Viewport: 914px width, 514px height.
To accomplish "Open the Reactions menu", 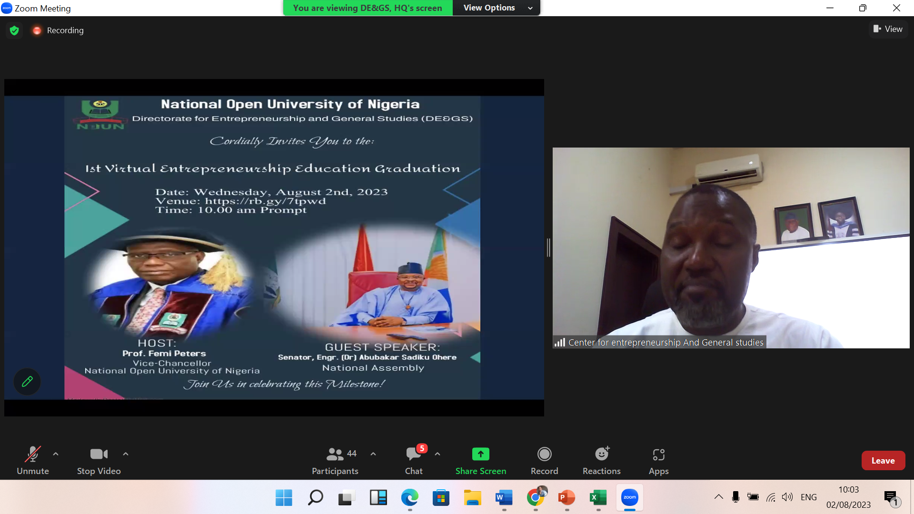I will (602, 460).
